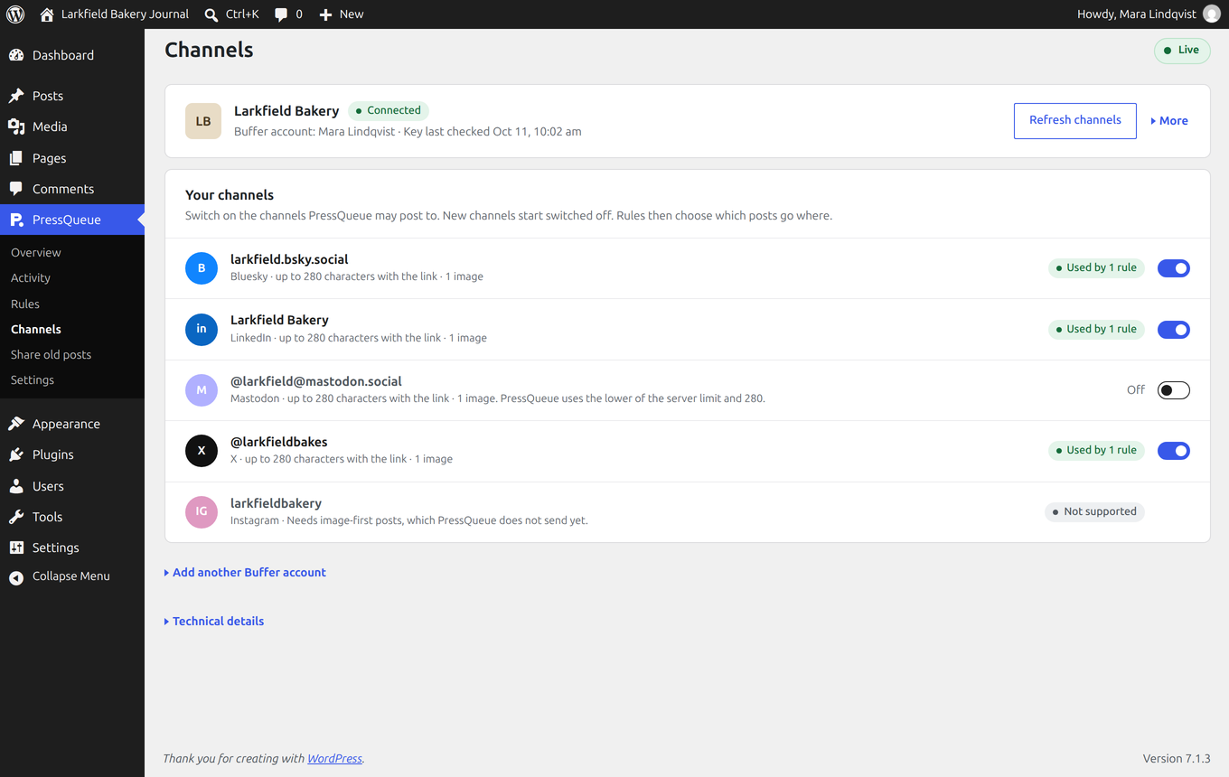
Task: Open Tools in sidebar
Action: tap(72, 517)
